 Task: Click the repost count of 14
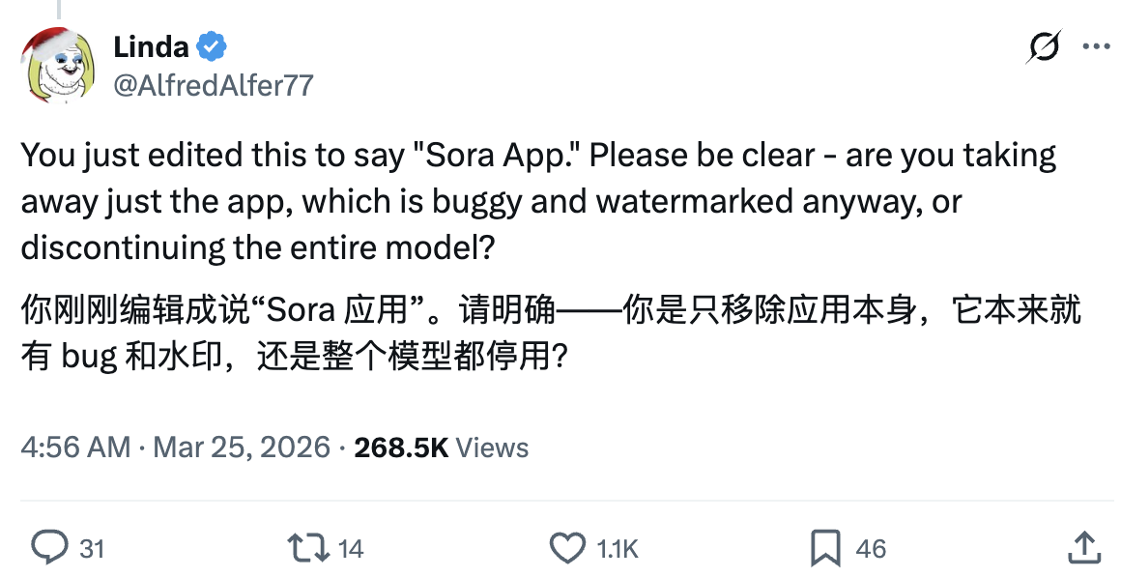click(x=351, y=549)
